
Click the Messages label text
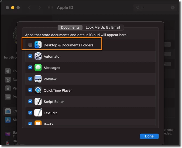click(52, 68)
